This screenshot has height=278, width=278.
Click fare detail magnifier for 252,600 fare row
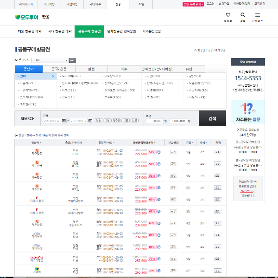(x=159, y=259)
